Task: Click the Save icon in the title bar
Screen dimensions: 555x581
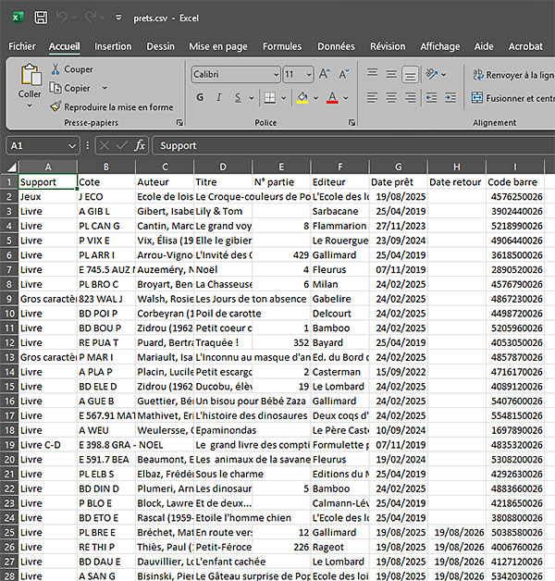Action: (x=41, y=18)
